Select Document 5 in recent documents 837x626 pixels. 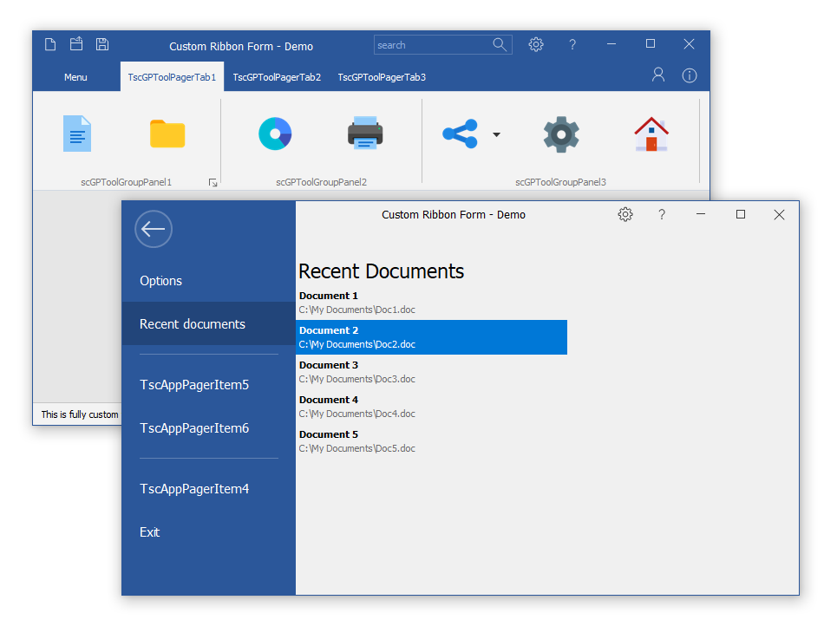(431, 441)
